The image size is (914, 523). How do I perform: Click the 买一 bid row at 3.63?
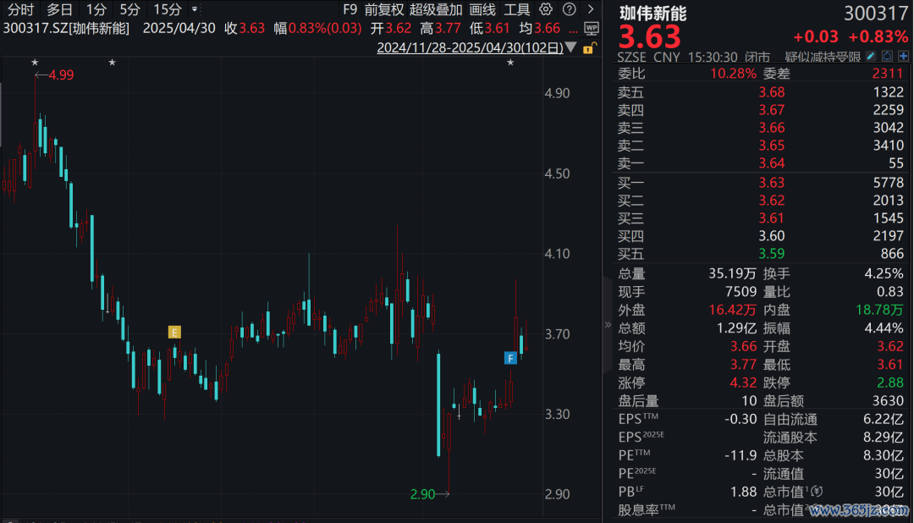coord(761,183)
